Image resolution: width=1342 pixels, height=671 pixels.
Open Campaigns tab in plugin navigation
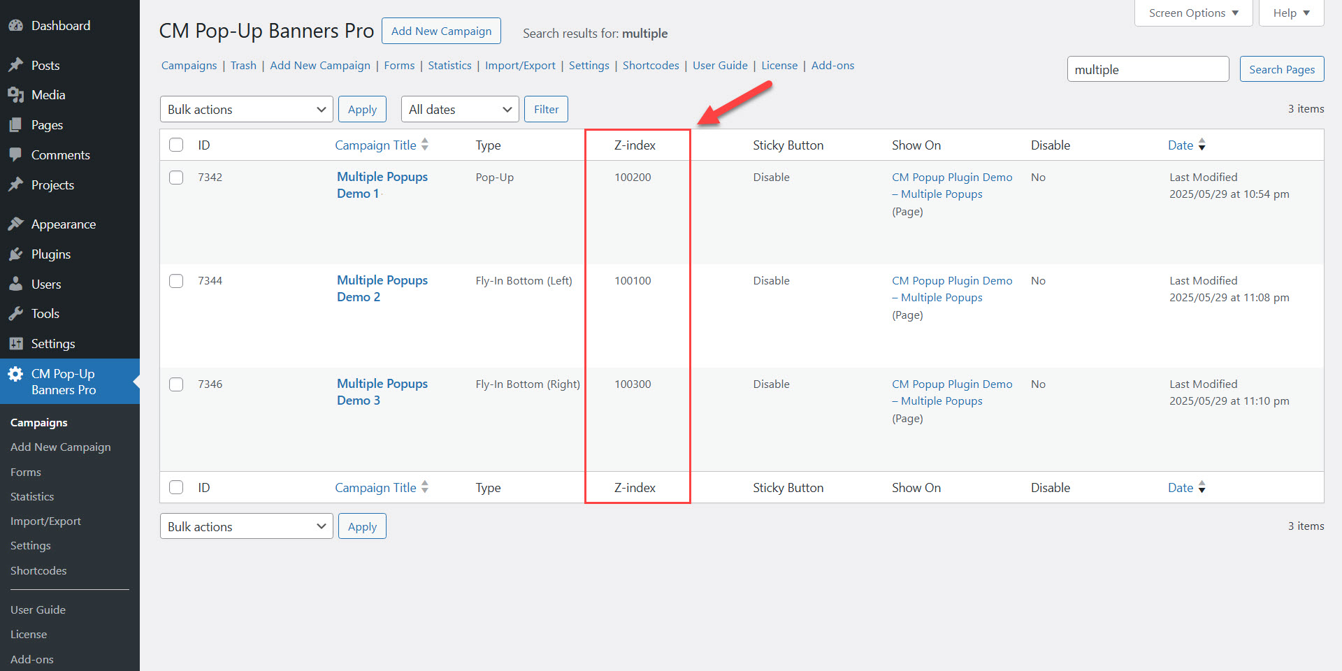pos(189,66)
